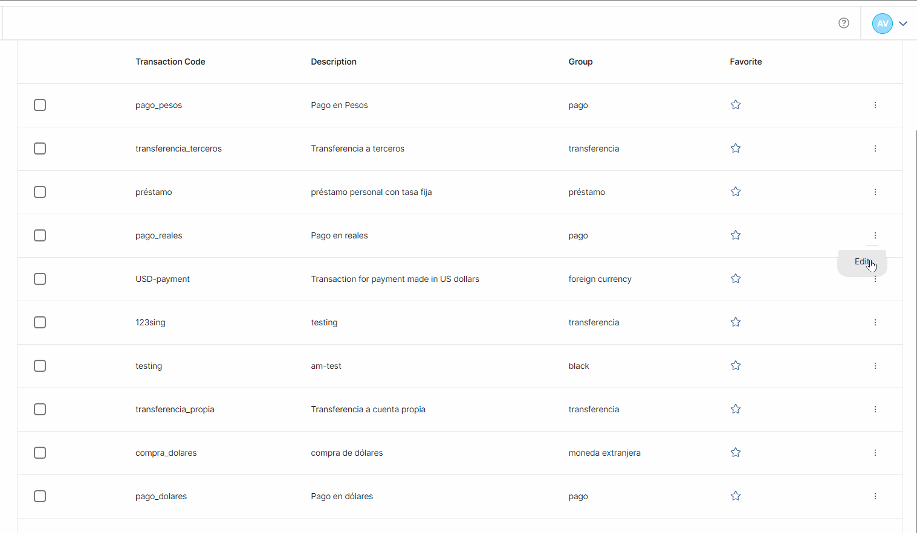Open more options for pago_dolares row

click(x=875, y=496)
